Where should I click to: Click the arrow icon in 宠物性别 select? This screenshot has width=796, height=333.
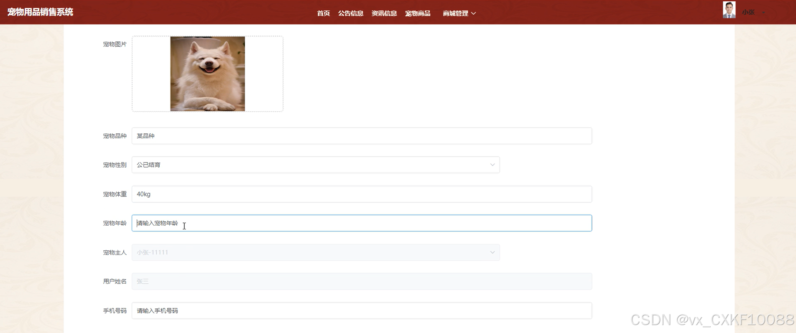coord(492,165)
